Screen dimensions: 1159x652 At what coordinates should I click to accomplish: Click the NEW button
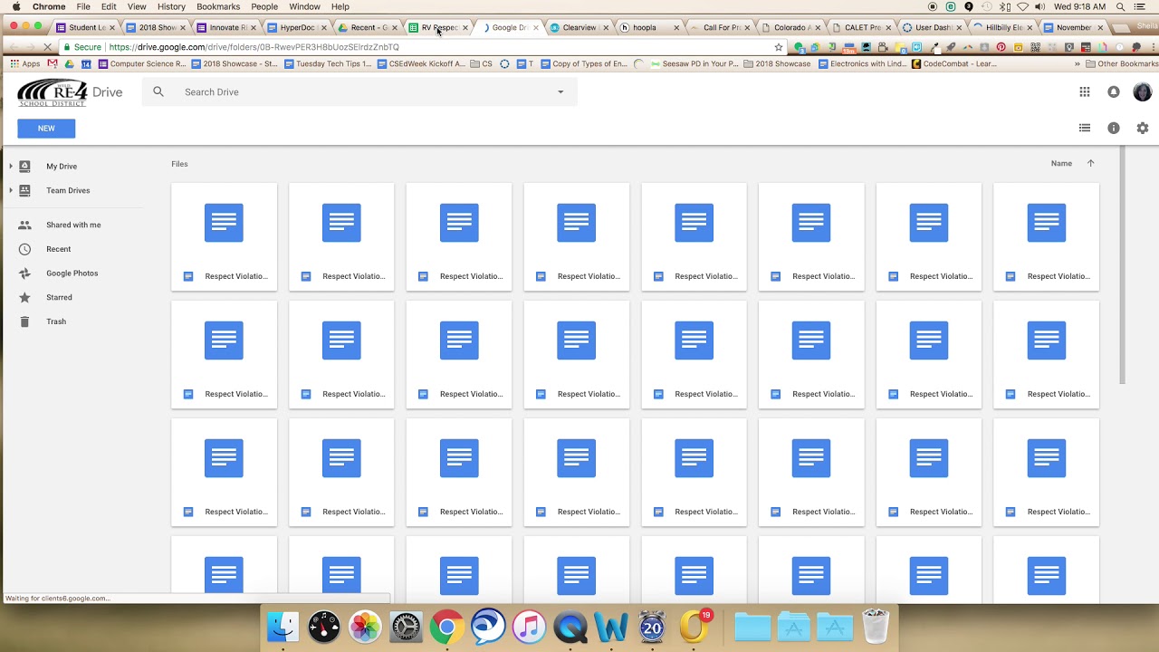pos(46,129)
